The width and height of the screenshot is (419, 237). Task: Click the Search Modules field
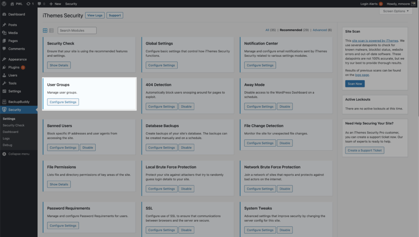pyautogui.click(x=77, y=30)
